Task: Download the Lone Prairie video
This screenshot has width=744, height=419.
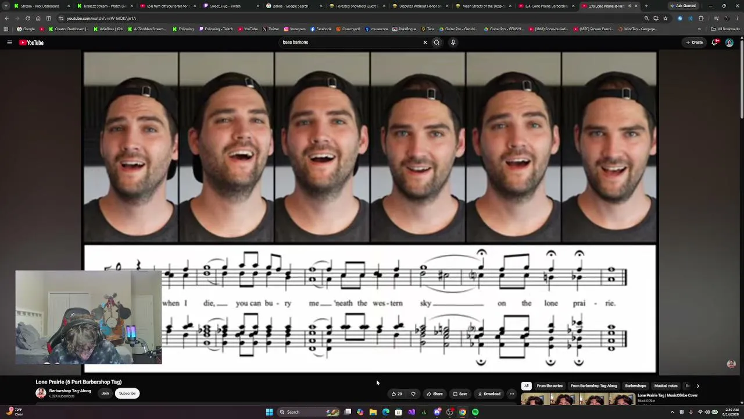Action: coord(489,394)
